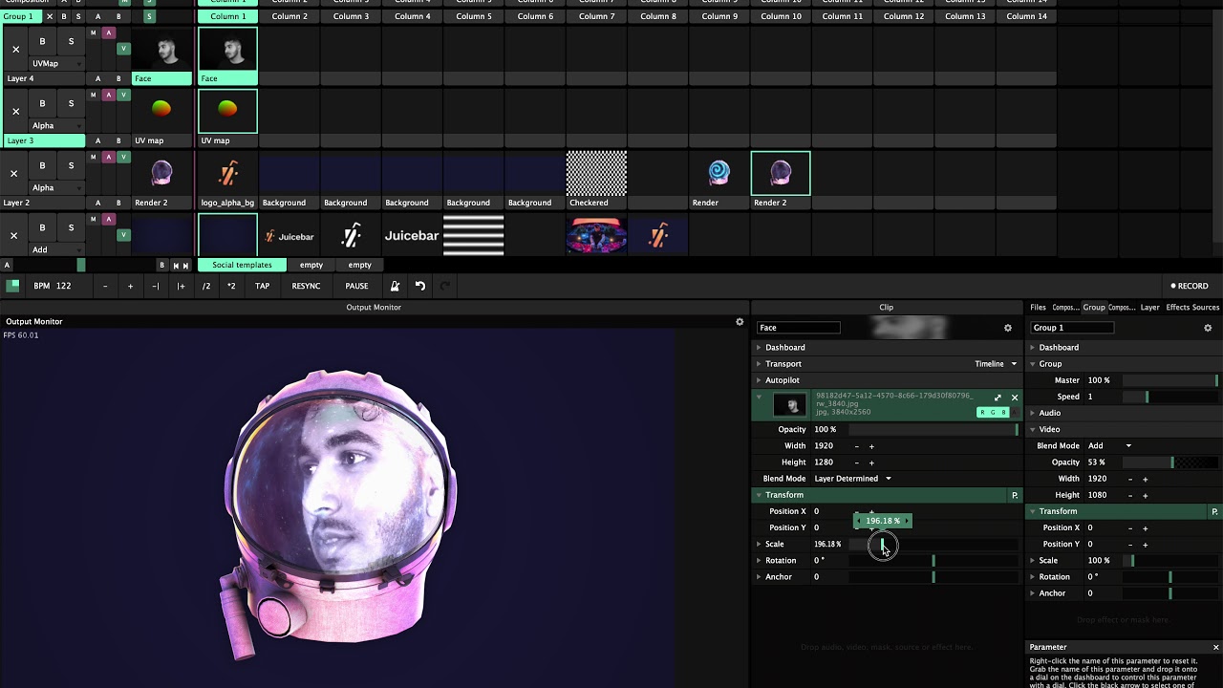Switch to the Layer tab
The height and width of the screenshot is (688, 1223).
(1149, 308)
